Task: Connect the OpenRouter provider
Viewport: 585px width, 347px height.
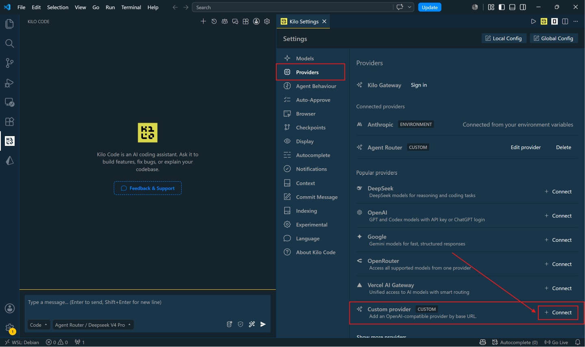Action: click(x=558, y=264)
